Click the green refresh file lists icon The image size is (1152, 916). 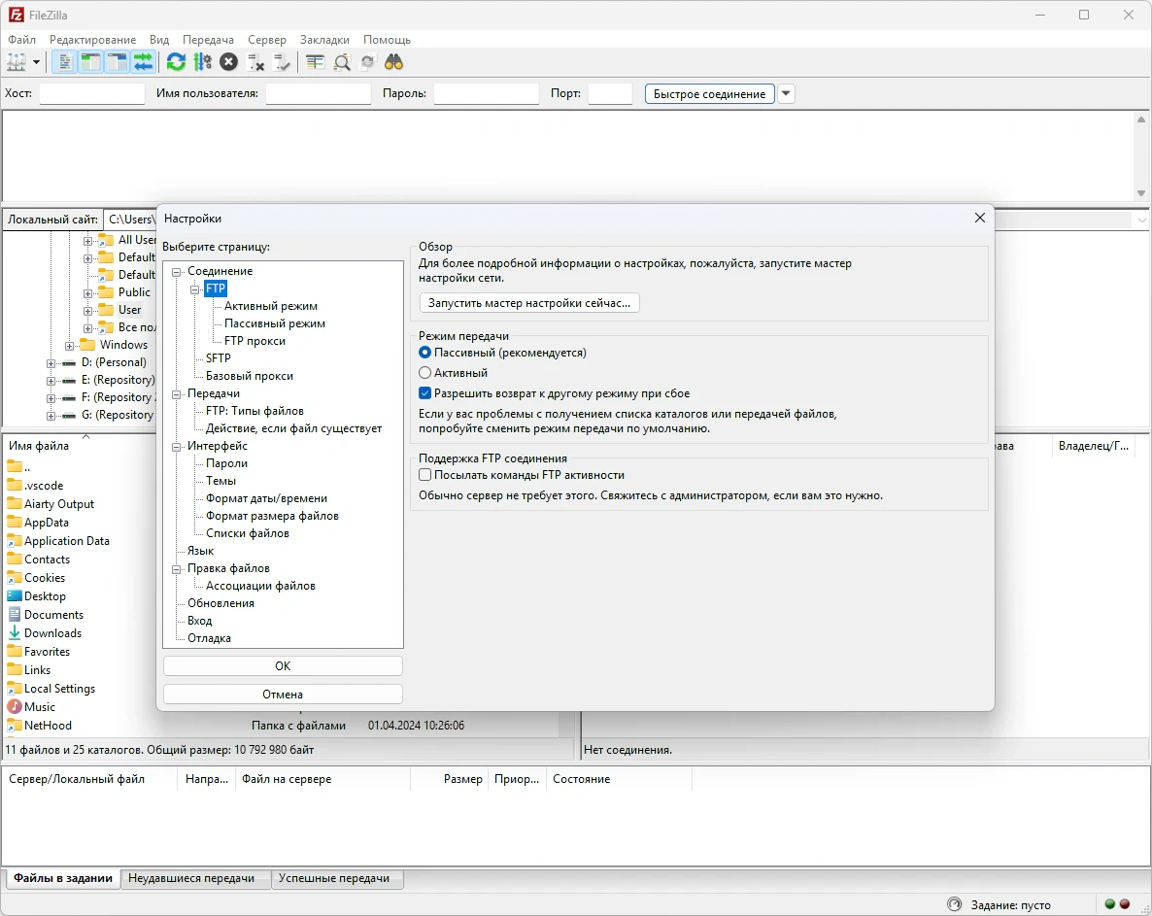click(176, 62)
